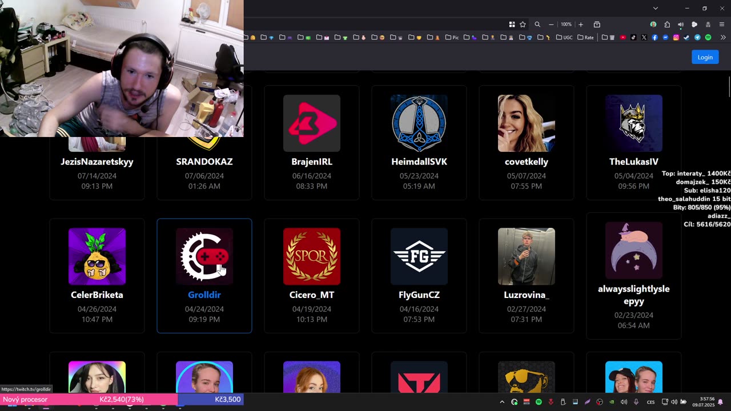Screen dimensions: 731x411
Task: Open the YouTube bookmark icon
Action: pyautogui.click(x=623, y=38)
